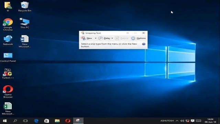Viewport: 220px width, 124px height.
Task: Select the Google Chrome desktop shortcut
Action: [x=8, y=24]
